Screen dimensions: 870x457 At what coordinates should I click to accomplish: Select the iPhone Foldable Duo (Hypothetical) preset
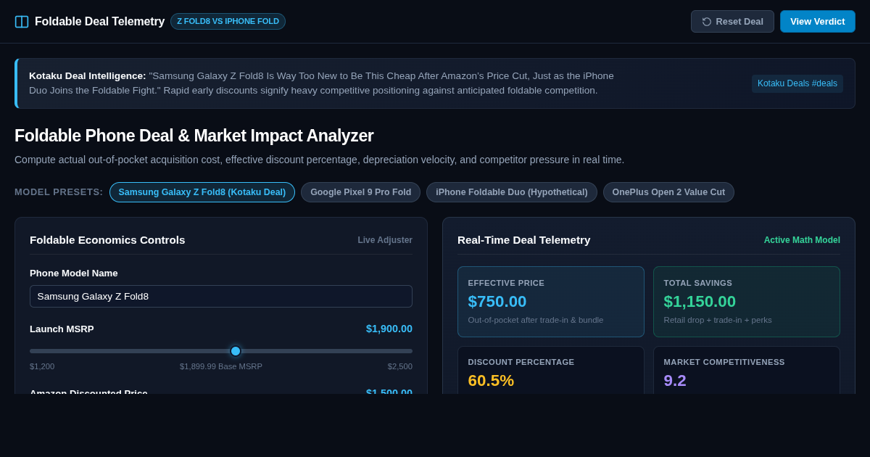click(x=512, y=192)
